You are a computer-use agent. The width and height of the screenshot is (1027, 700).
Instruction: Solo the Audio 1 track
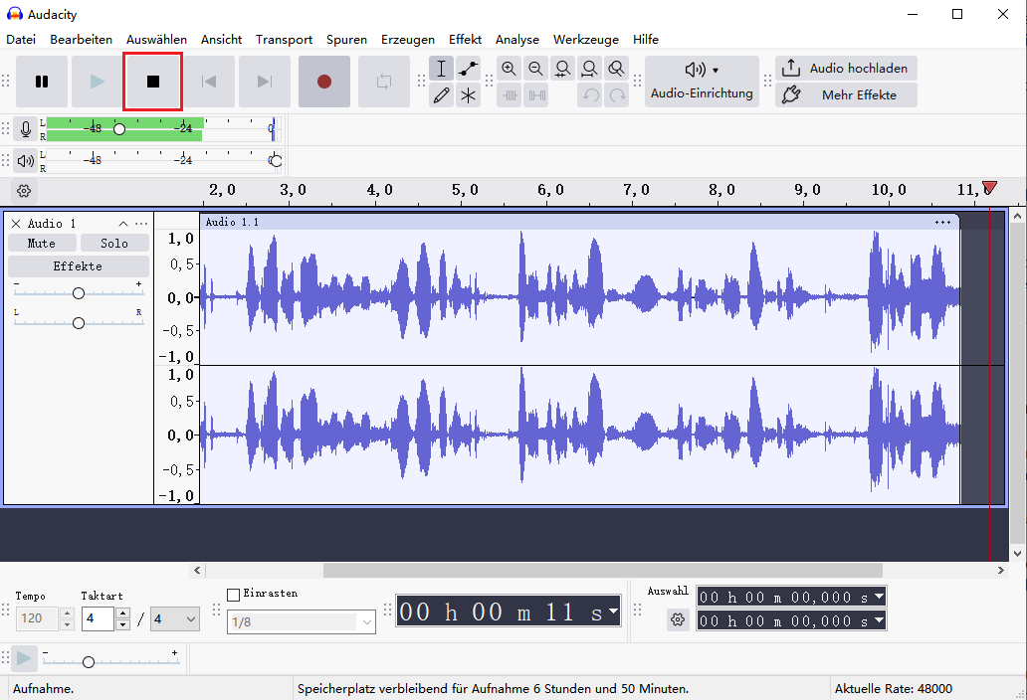pos(114,243)
